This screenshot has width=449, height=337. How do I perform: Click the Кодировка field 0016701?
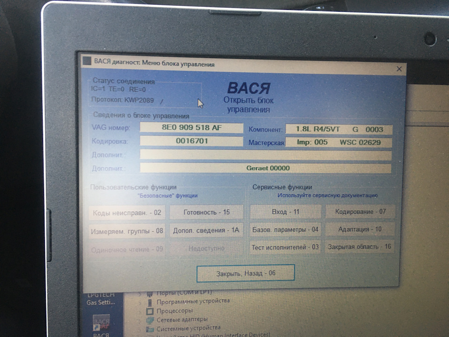pos(192,141)
